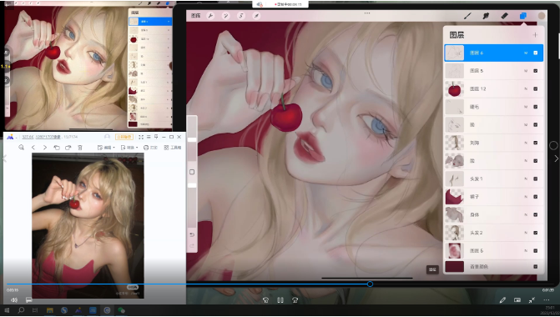Rotate image right in viewer
The width and height of the screenshot is (560, 317).
coord(68,148)
